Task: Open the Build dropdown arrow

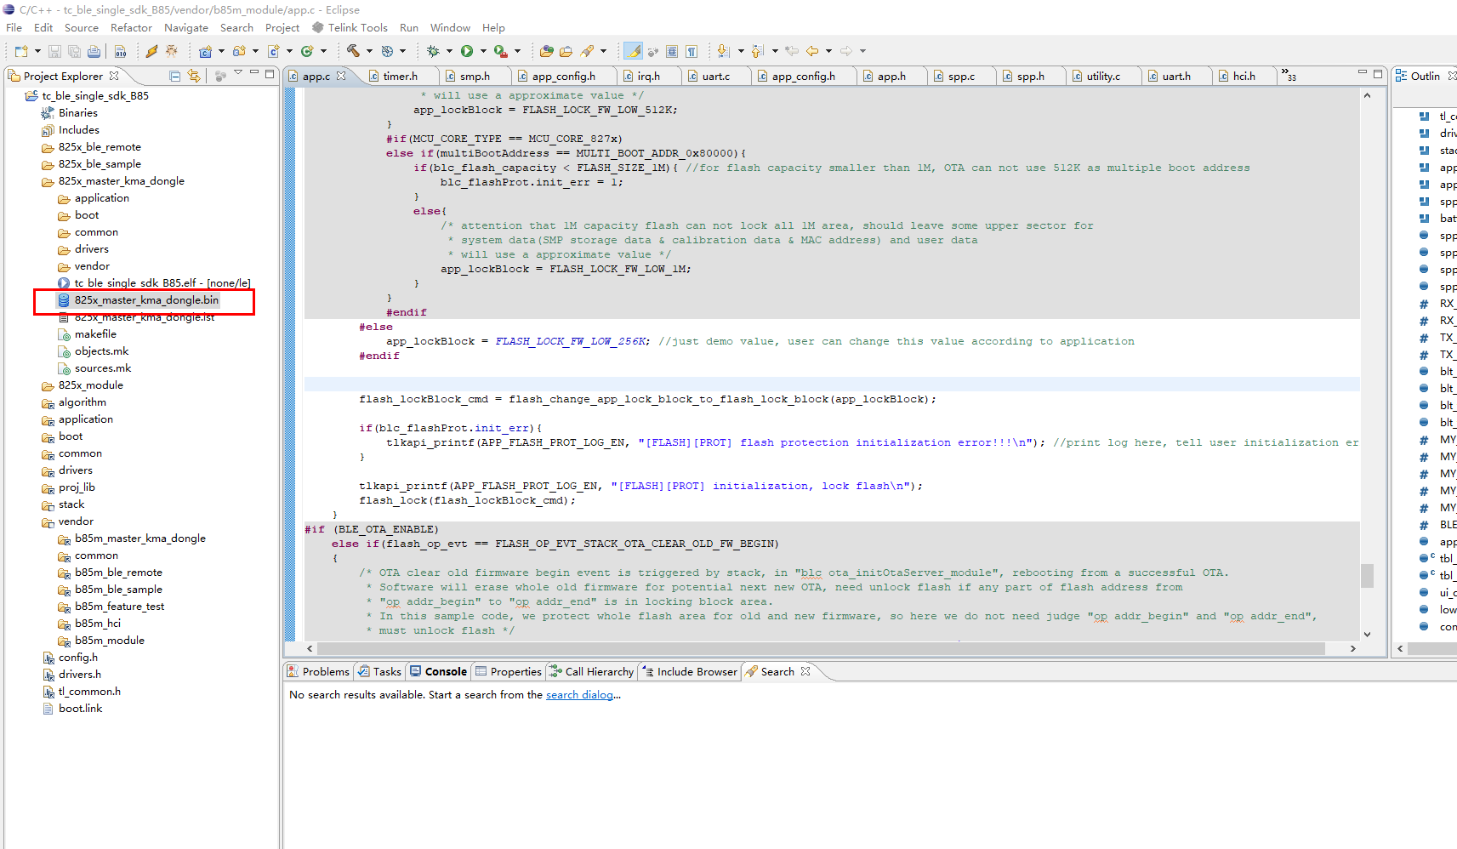Action: click(x=369, y=51)
